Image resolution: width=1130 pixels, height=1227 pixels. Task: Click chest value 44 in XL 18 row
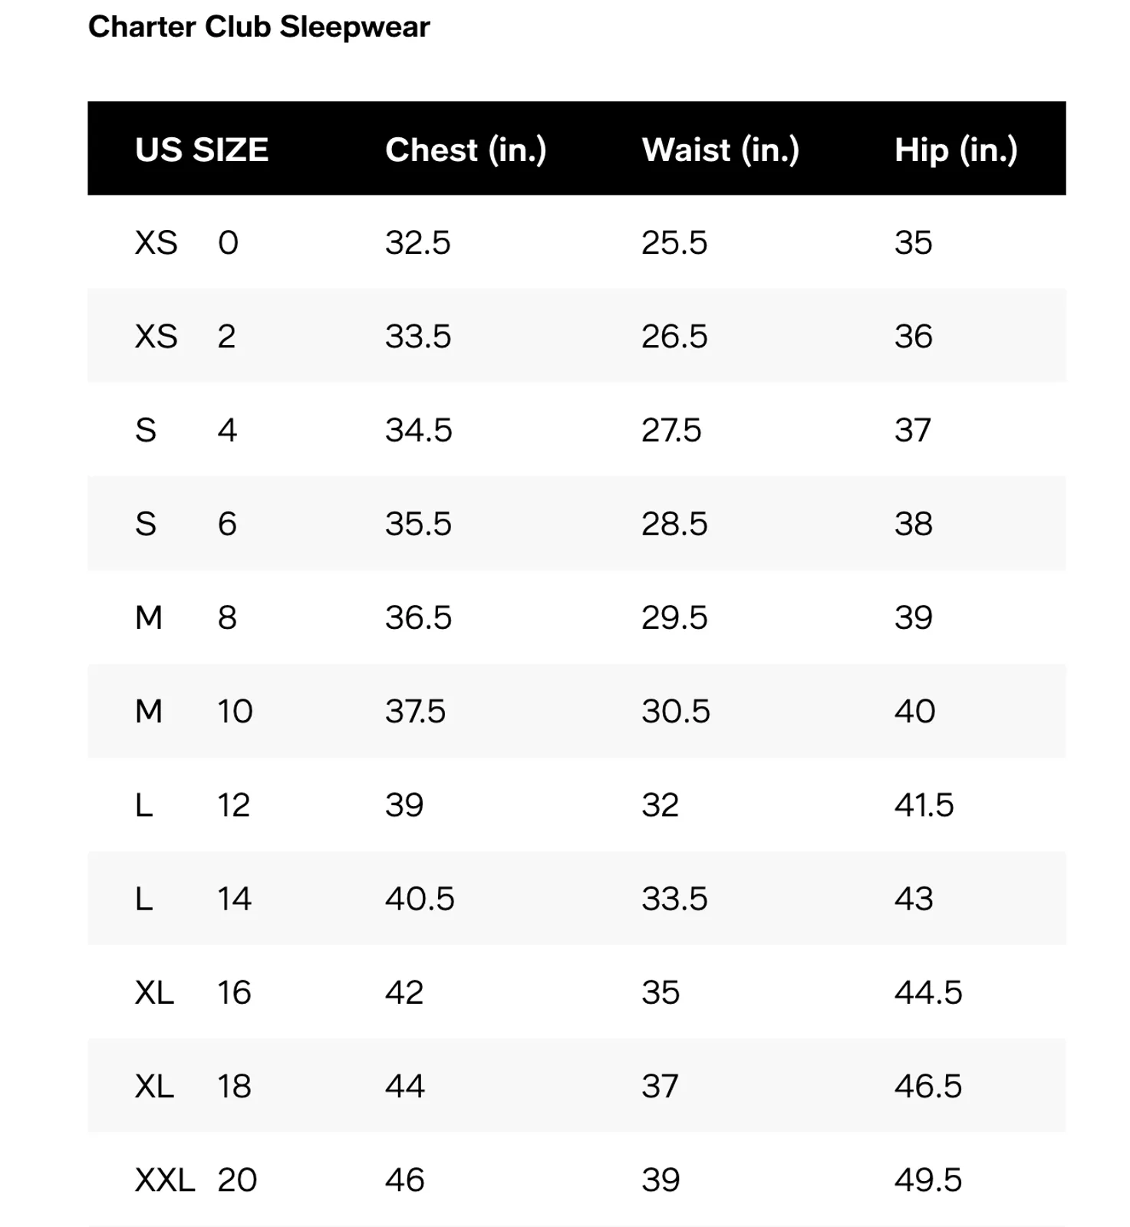404,1086
